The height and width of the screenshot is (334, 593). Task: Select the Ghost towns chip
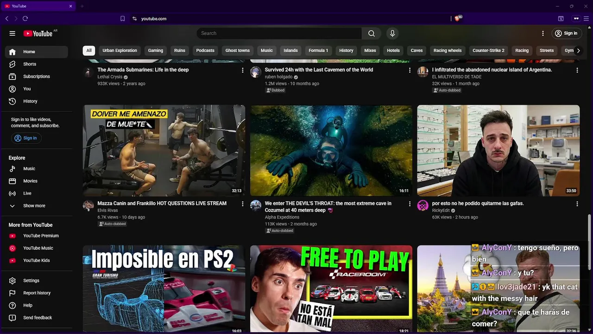coord(238,51)
